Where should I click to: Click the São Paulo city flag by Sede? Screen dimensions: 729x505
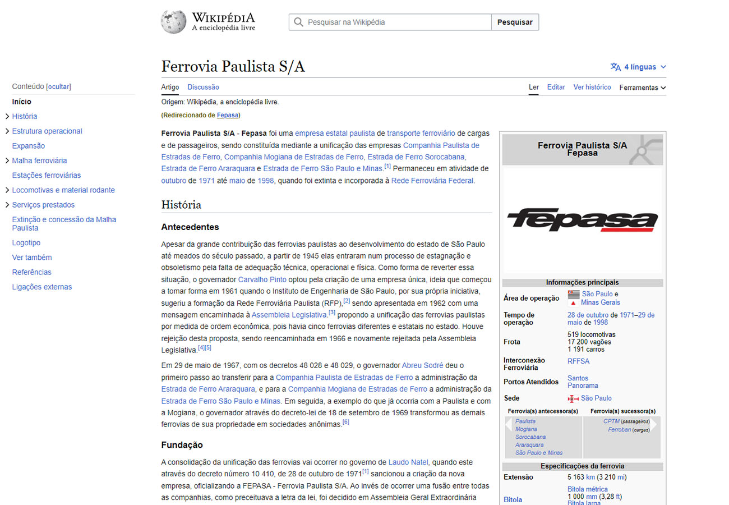pos(573,398)
